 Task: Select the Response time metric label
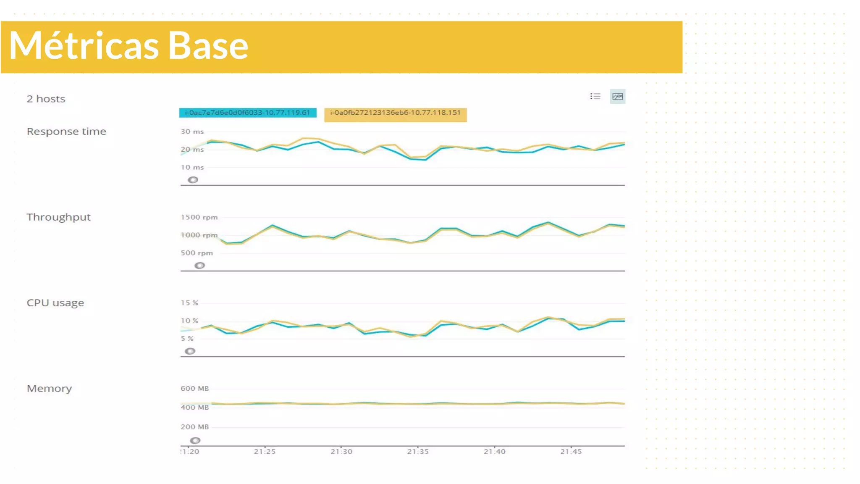[x=66, y=132]
